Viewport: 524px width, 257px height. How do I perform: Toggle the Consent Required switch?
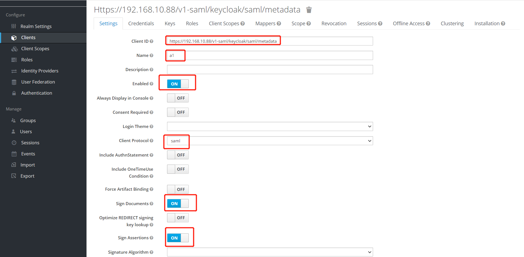178,112
